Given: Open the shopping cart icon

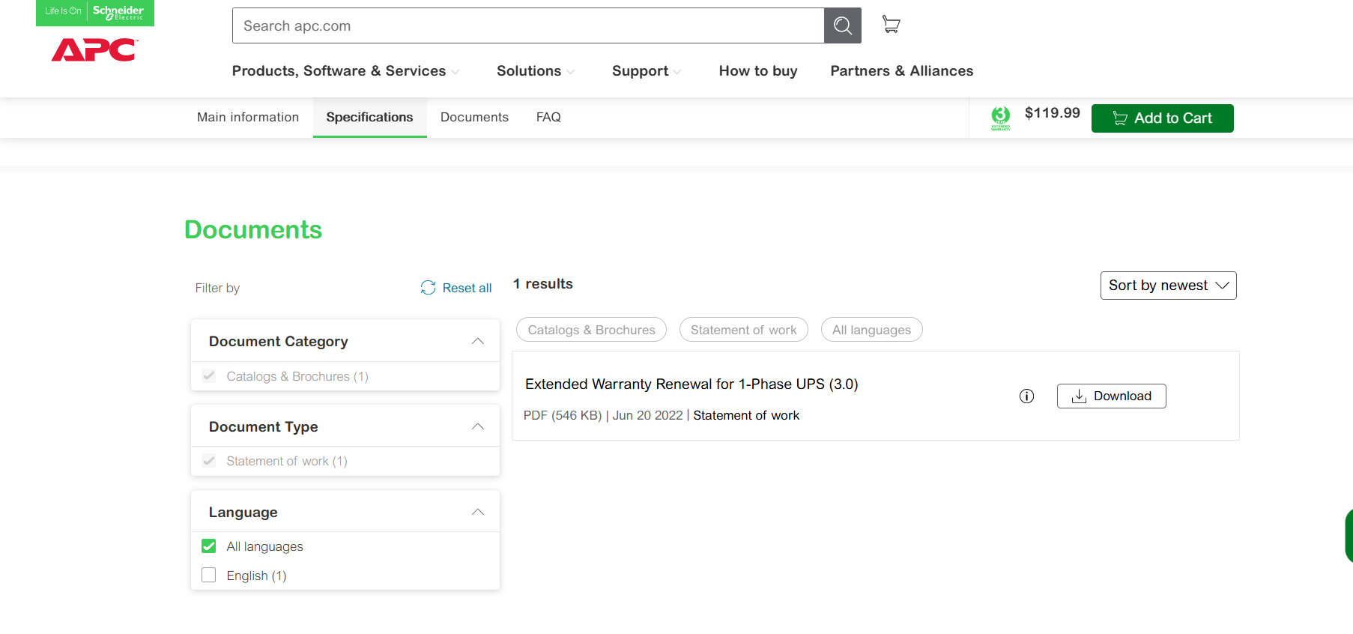Looking at the screenshot, I should (892, 25).
